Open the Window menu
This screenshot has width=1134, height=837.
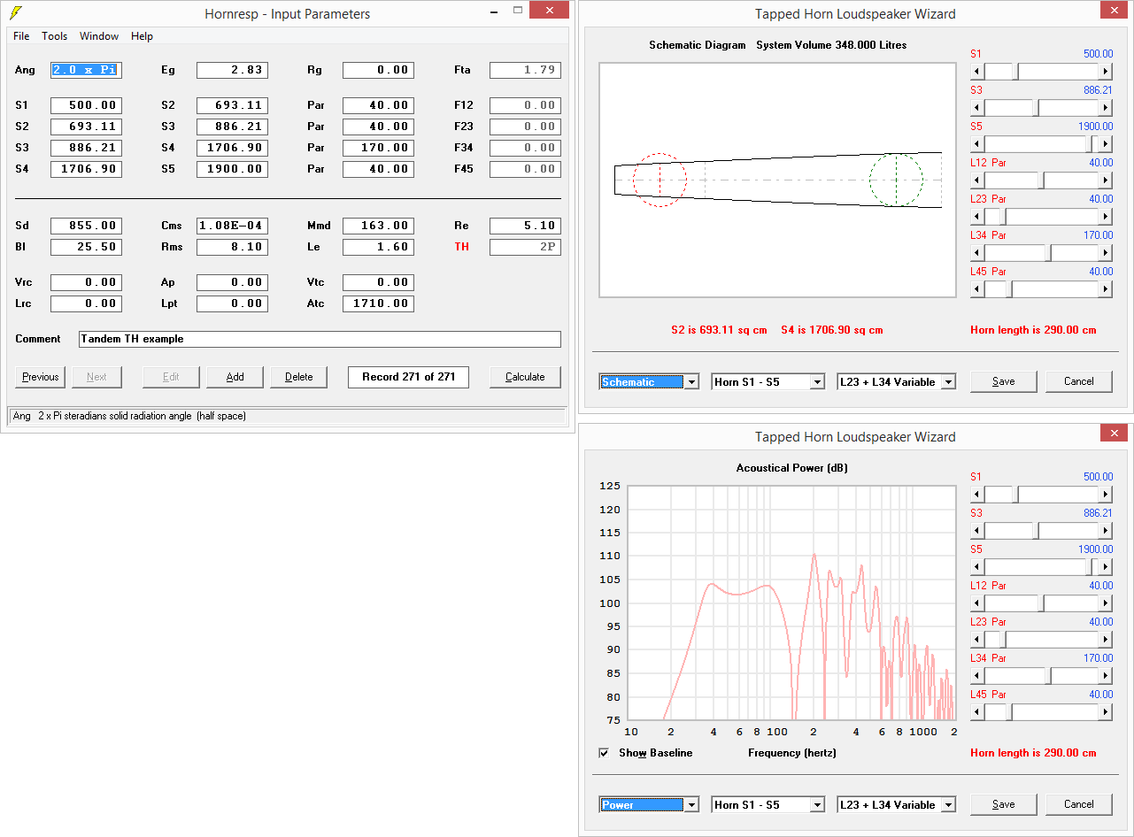(99, 36)
